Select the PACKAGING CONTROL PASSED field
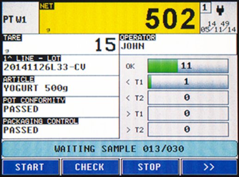The image size is (239, 177). (61, 128)
